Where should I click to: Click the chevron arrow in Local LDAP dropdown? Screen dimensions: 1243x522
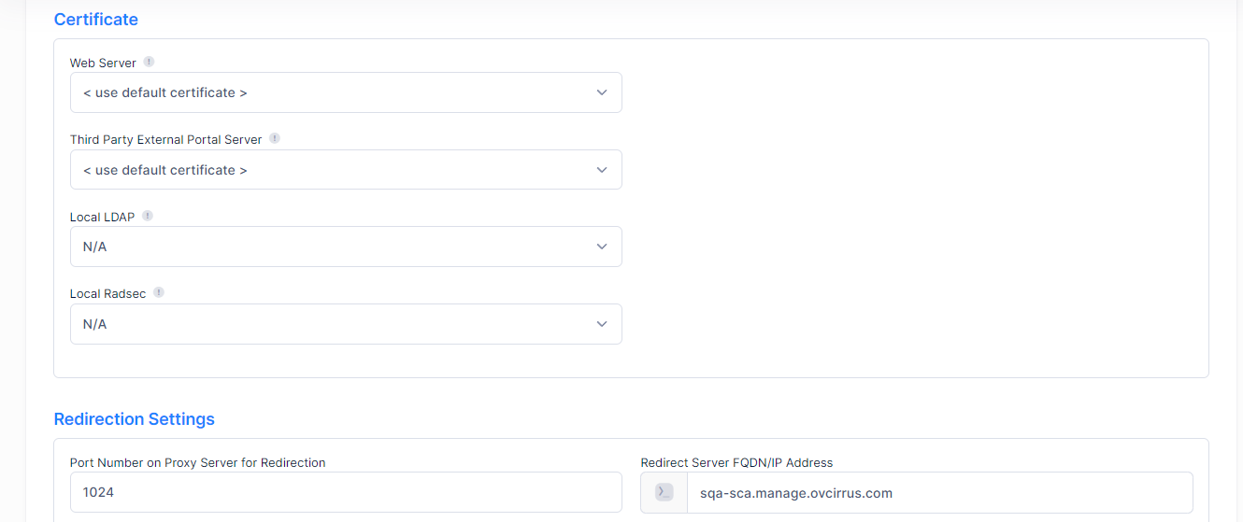click(602, 247)
